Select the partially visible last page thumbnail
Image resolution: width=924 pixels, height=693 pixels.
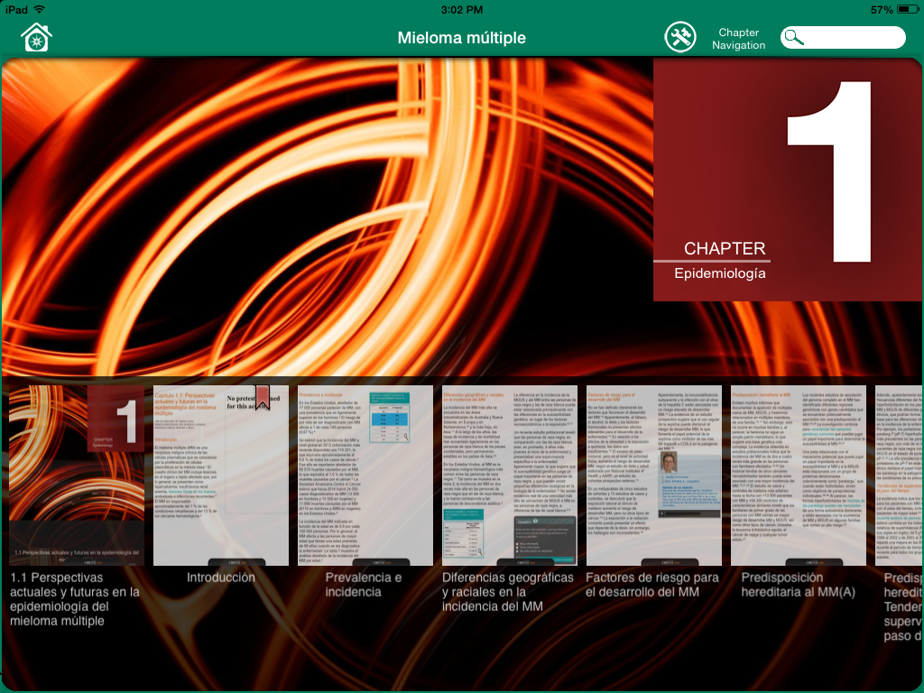pos(899,475)
